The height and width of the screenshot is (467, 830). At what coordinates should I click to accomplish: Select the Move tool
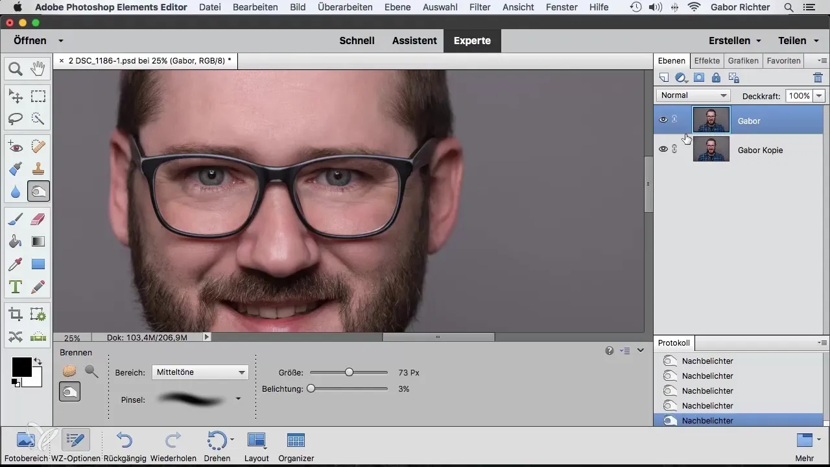click(16, 97)
